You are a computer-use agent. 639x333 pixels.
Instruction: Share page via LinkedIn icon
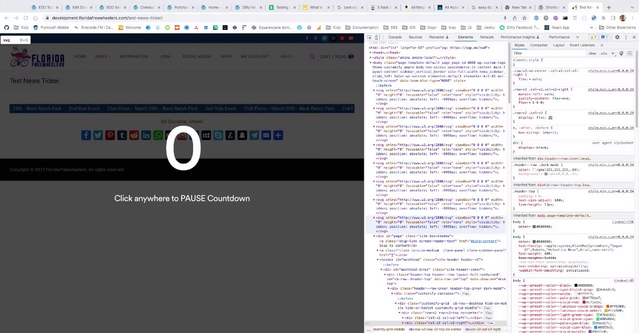(146, 135)
